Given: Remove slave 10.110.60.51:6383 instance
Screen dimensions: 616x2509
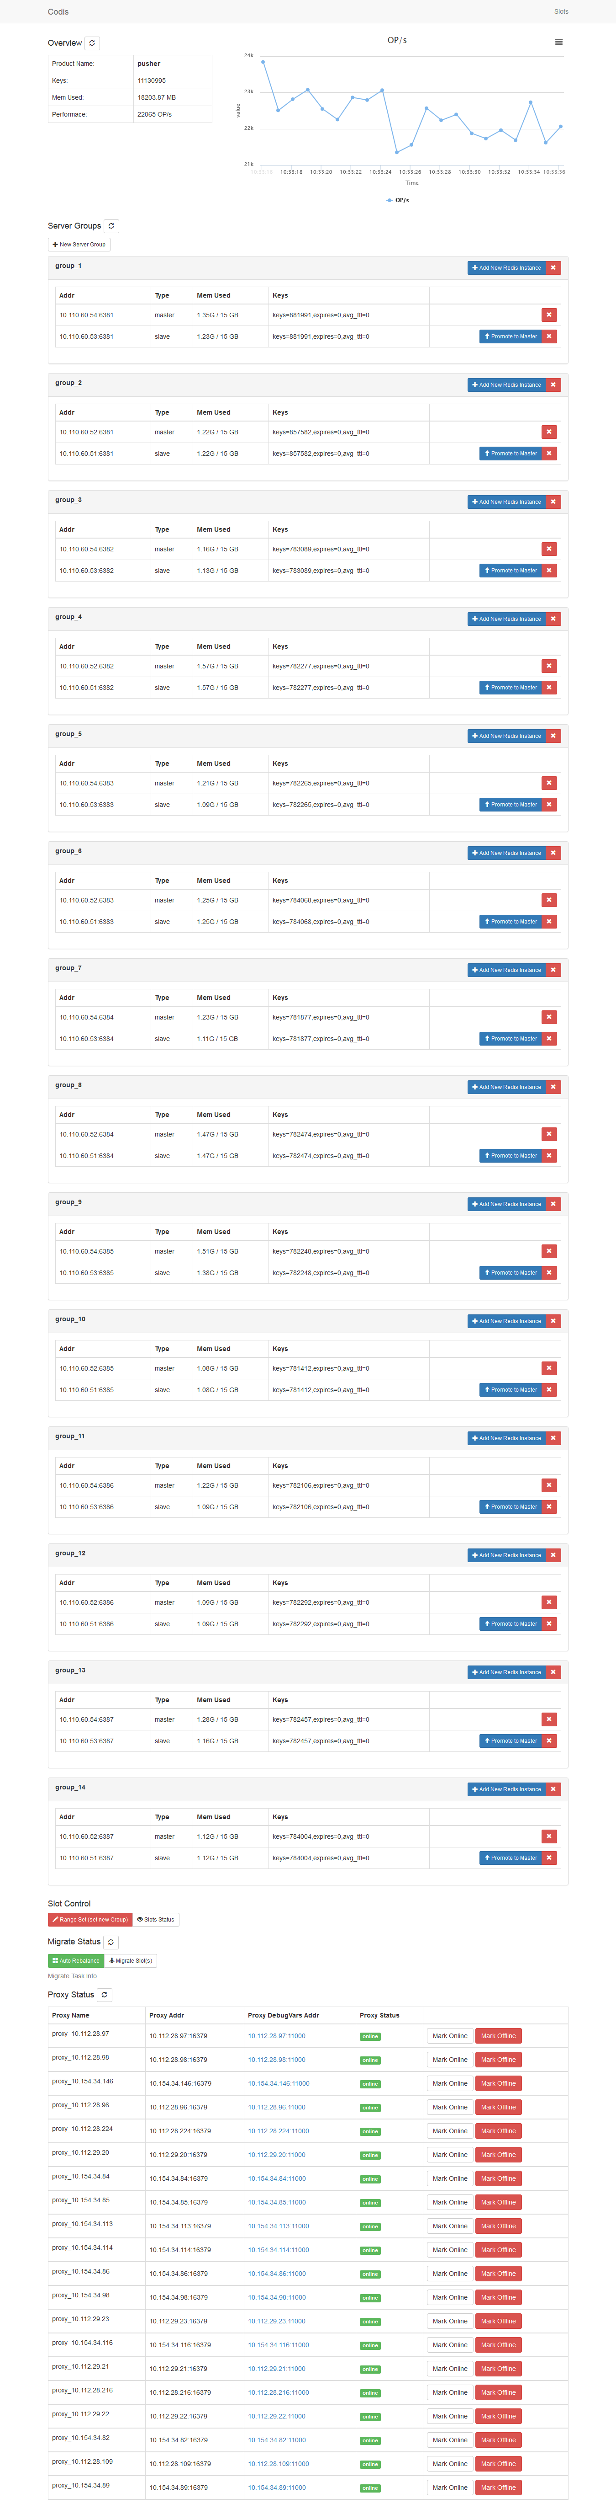Looking at the screenshot, I should (x=549, y=921).
